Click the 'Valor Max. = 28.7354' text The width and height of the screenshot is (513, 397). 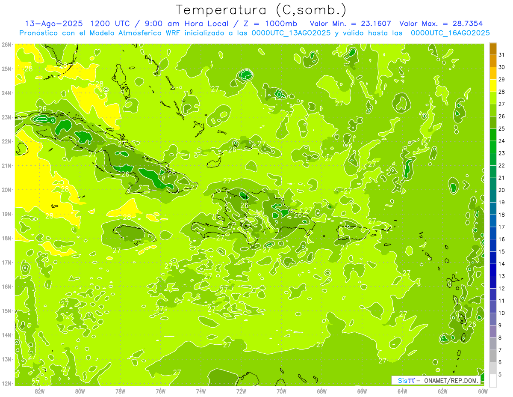441,24
